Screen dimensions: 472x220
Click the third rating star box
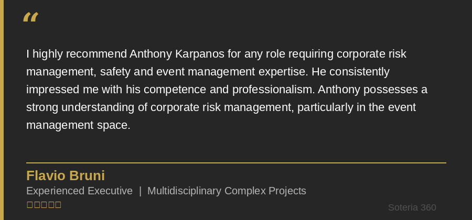[x=44, y=205]
